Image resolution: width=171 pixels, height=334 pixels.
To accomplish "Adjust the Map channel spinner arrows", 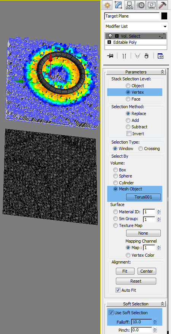I will pos(159,248).
